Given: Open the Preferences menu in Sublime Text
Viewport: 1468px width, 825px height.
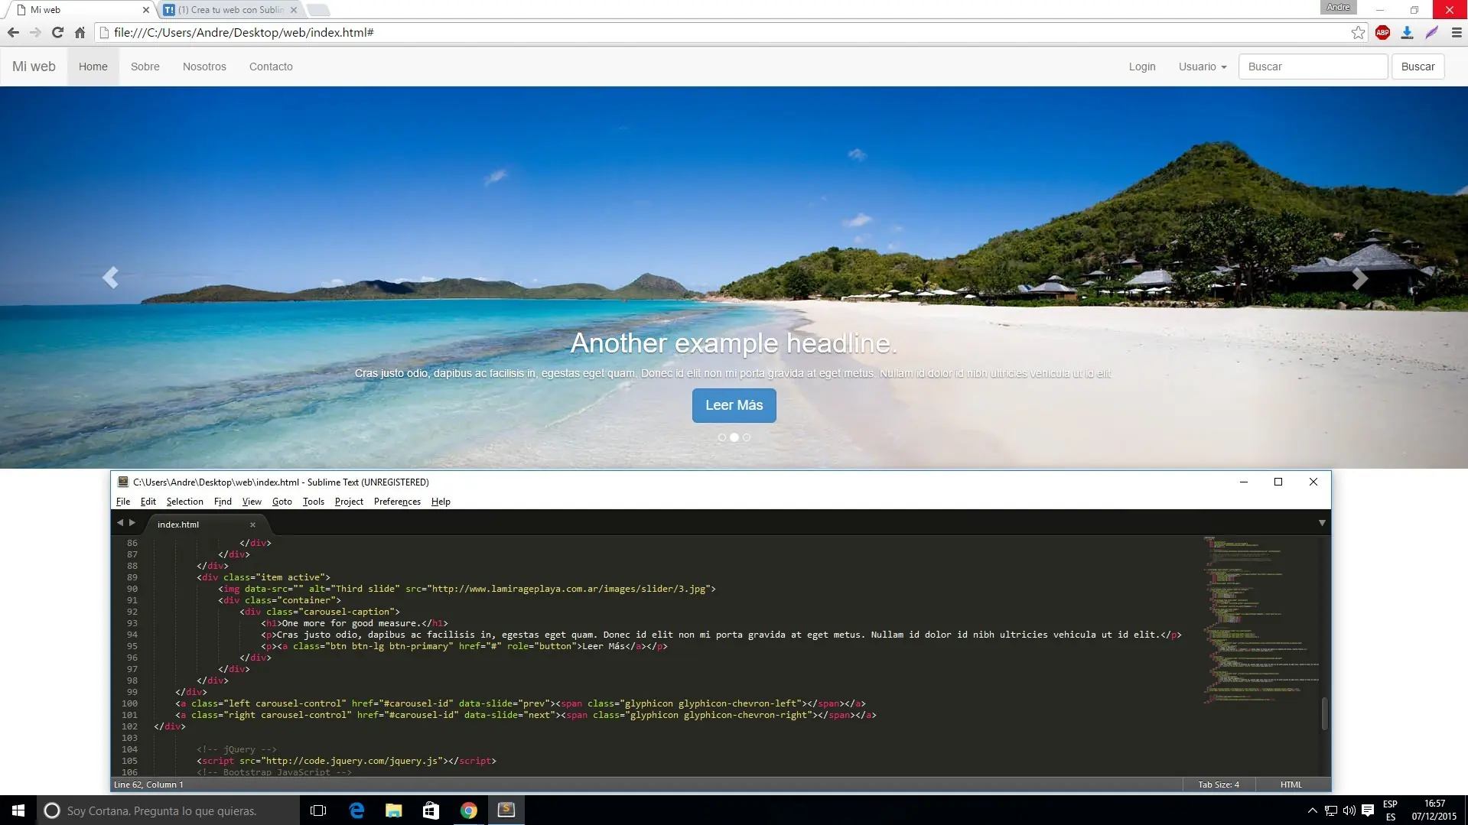Looking at the screenshot, I should 397,502.
